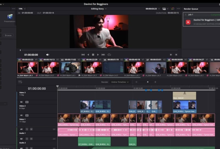Set mark in point icon

point(171,55)
